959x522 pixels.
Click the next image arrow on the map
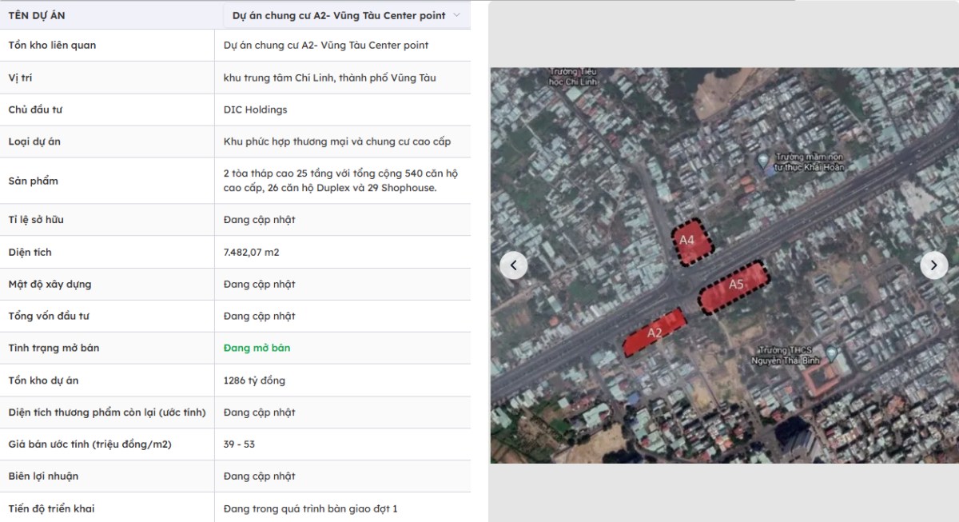[x=934, y=265]
